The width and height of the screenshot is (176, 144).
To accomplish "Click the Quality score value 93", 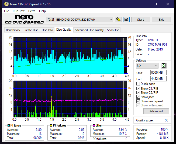I will [x=167, y=120].
